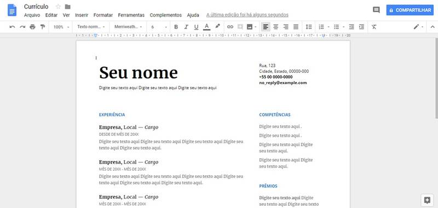Open the Formatar menu
The width and height of the screenshot is (438, 208).
coord(103,15)
